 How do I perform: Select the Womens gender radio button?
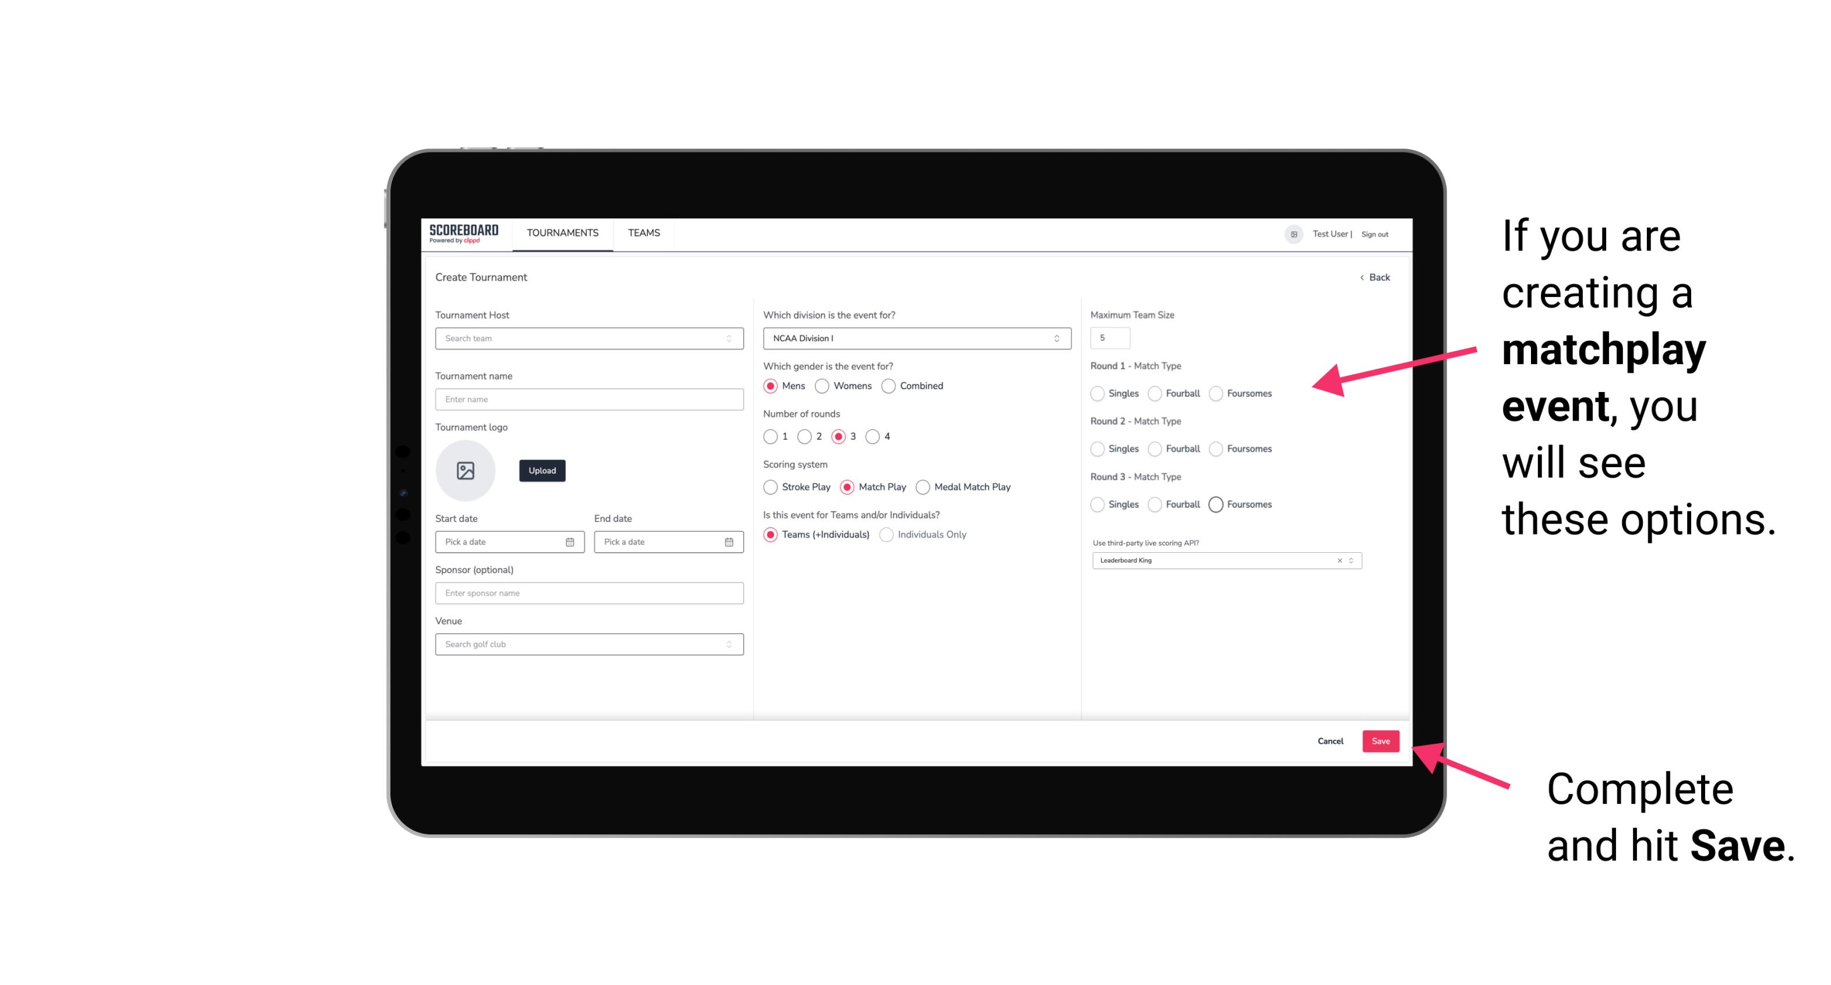[x=824, y=386]
